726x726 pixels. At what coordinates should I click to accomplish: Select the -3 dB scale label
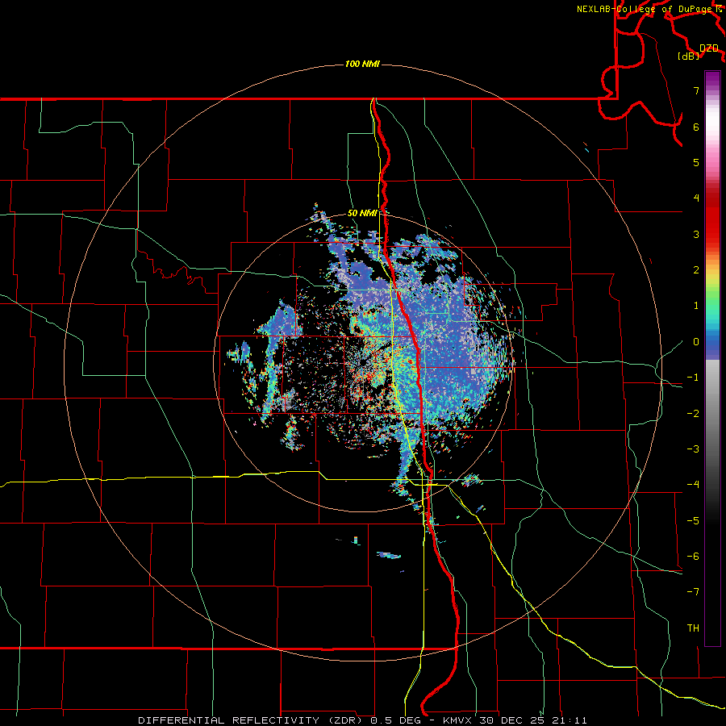[693, 449]
